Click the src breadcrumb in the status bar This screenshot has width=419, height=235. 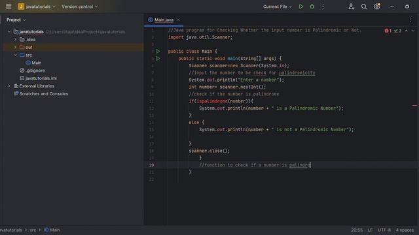[33, 230]
